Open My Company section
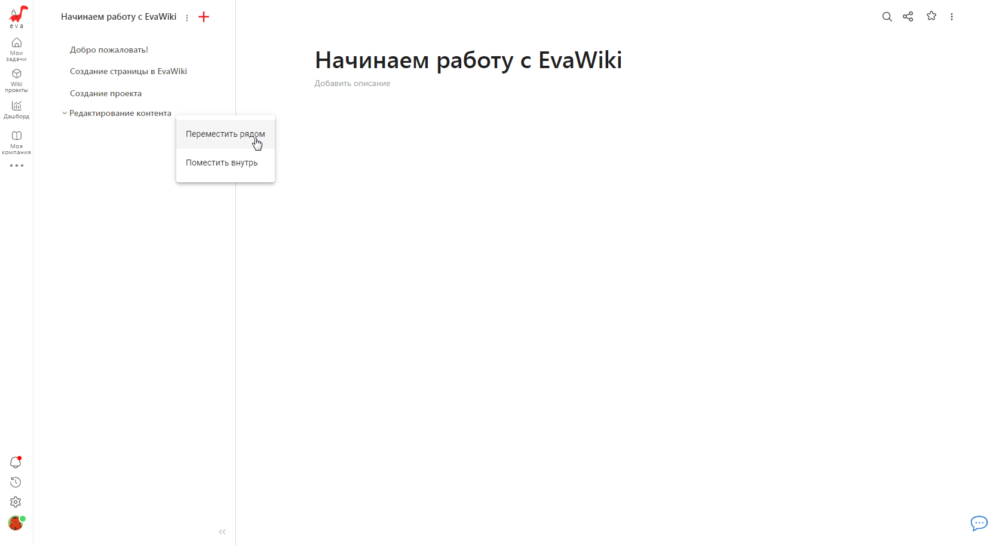 tap(17, 142)
